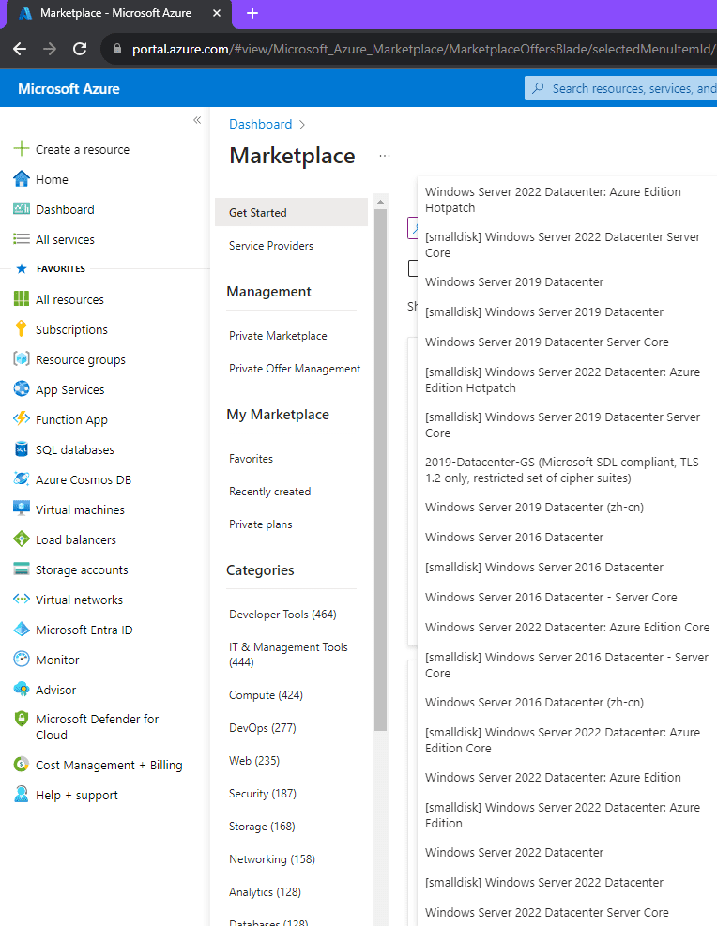Filter by Analytics (128) category
The image size is (717, 926).
pyautogui.click(x=266, y=891)
